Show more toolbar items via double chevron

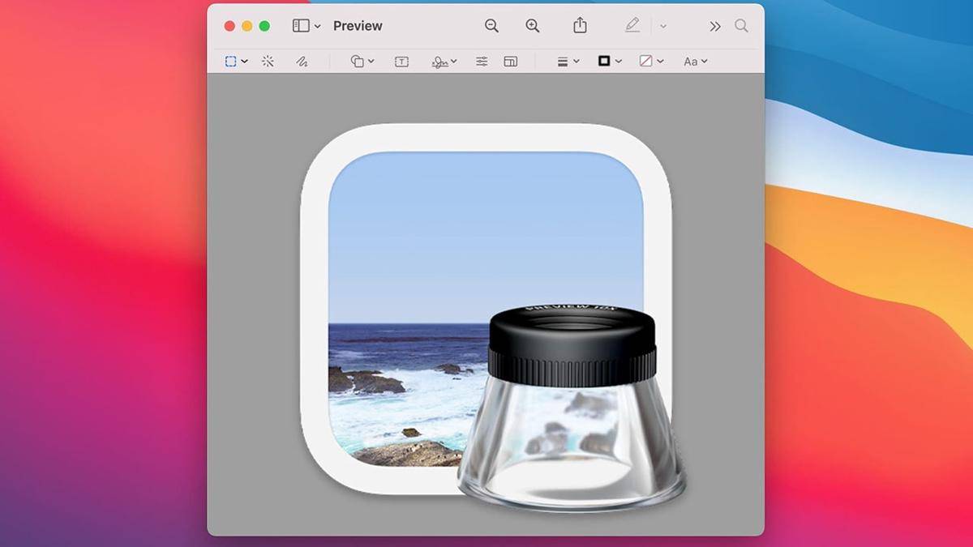714,26
